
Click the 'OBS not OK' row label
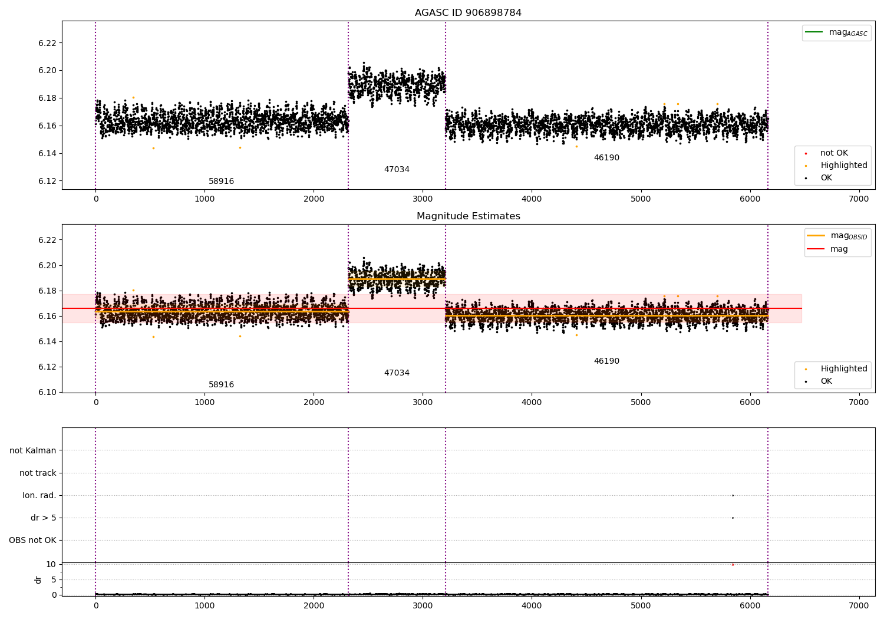(32, 540)
